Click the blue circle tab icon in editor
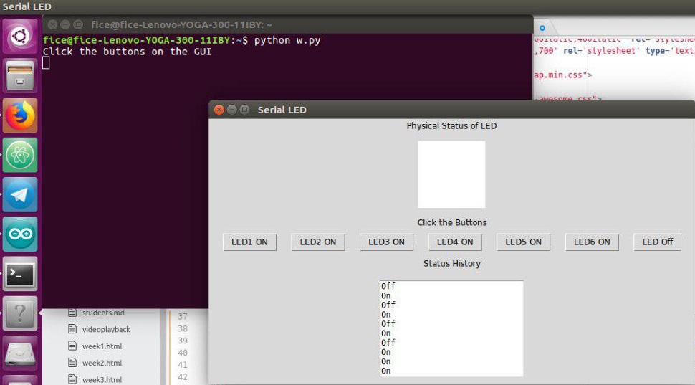 point(542,28)
